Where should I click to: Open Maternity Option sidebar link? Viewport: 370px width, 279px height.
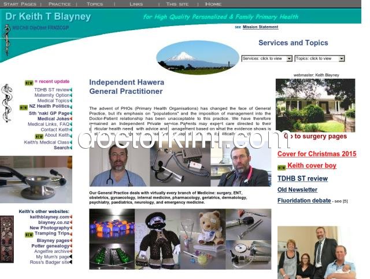[x=52, y=95]
